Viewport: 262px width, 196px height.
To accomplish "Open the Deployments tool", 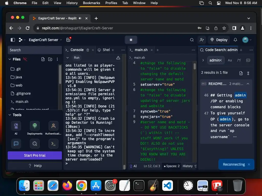I will pos(35,128).
